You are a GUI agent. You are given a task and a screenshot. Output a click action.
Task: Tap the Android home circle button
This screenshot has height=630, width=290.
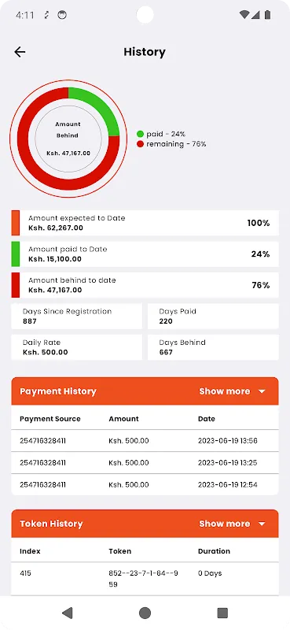pyautogui.click(x=145, y=613)
